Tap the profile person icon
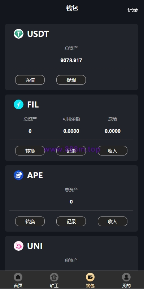Viewport: 144px width, 289px height. [126, 277]
